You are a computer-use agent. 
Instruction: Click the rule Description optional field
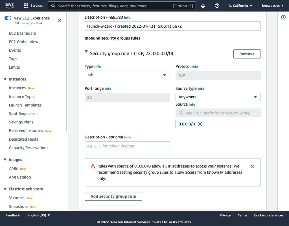127,146
